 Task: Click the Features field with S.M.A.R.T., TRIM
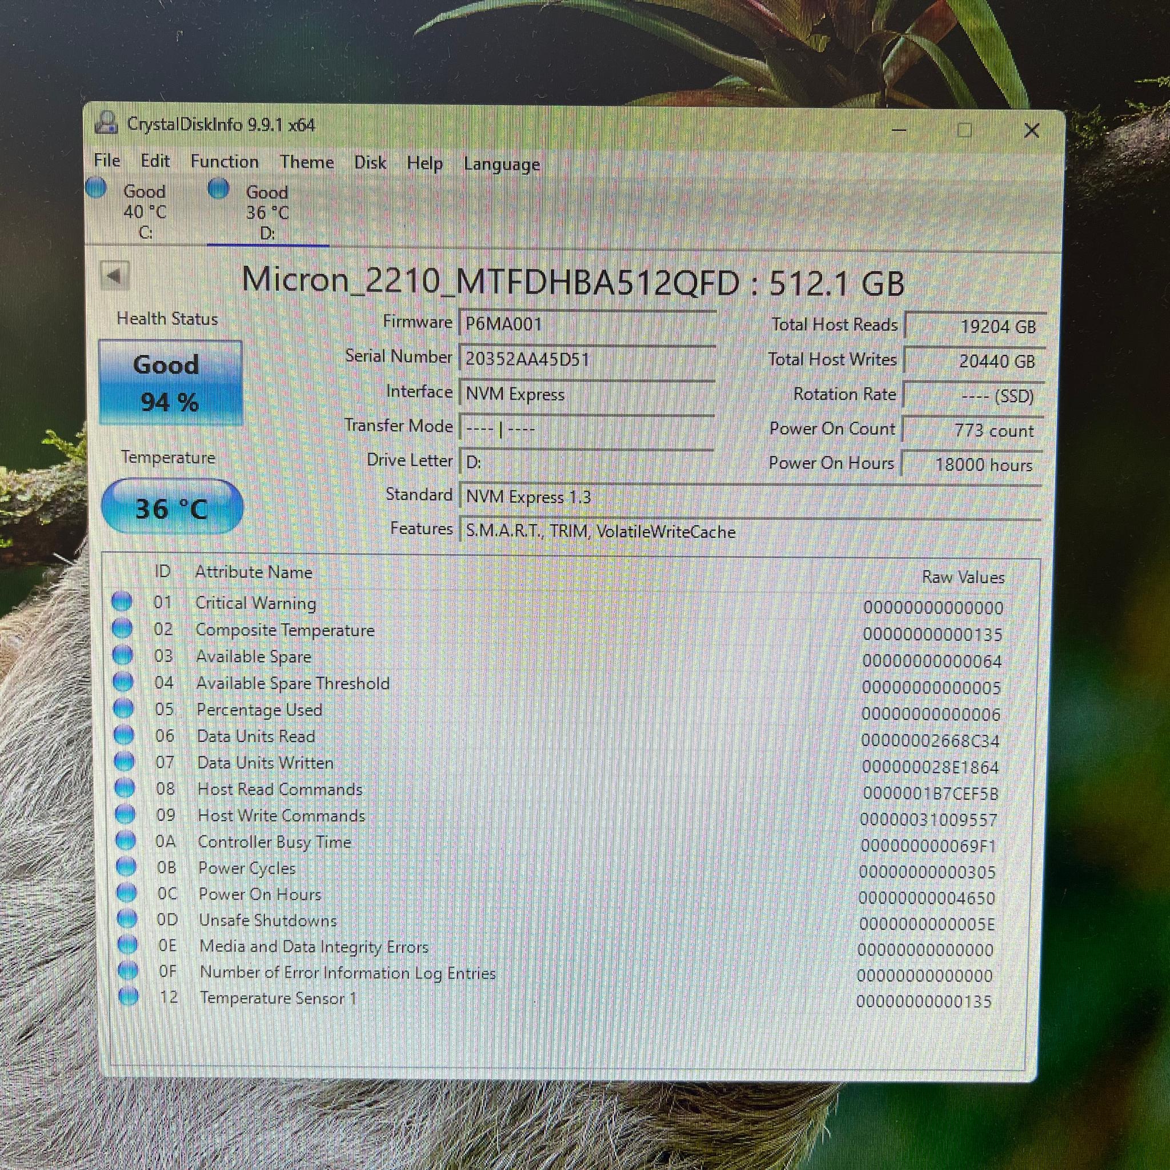pos(750,531)
